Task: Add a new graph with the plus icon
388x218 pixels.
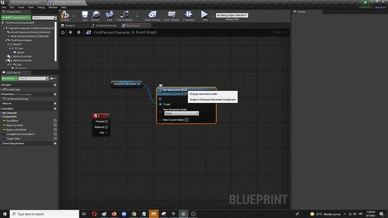Action: click(55, 85)
